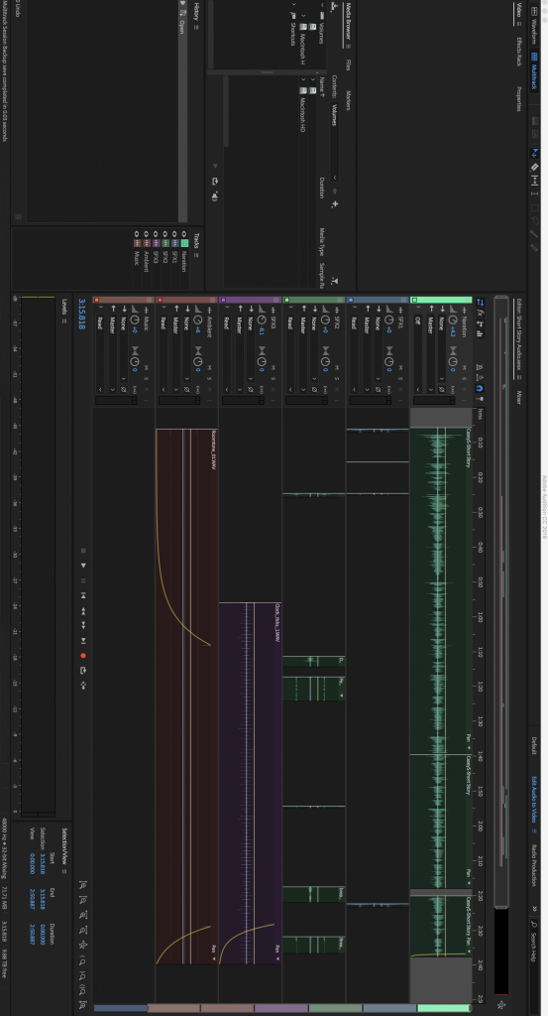Screen dimensions: 548x1016
Task: Adjust the Narration track volume knob
Action: tap(452, 319)
